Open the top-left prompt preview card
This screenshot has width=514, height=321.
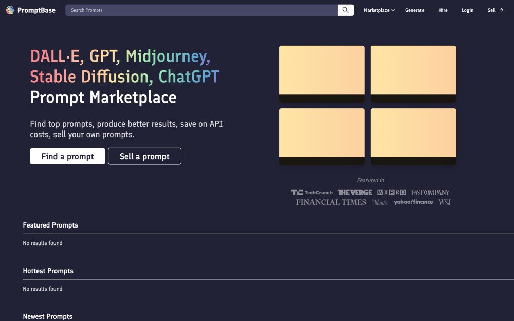(x=322, y=74)
